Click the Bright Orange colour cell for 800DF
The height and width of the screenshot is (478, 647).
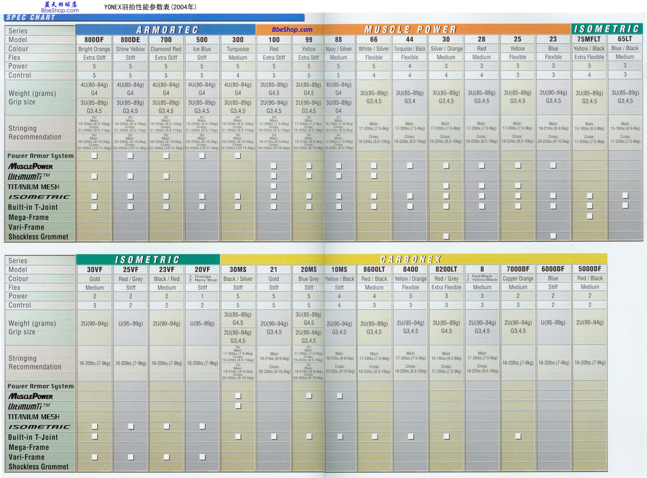[94, 49]
